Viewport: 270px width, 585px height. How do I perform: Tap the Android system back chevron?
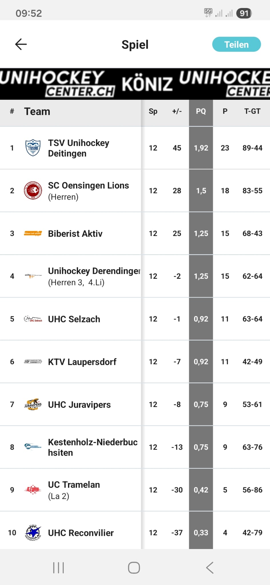click(x=210, y=568)
